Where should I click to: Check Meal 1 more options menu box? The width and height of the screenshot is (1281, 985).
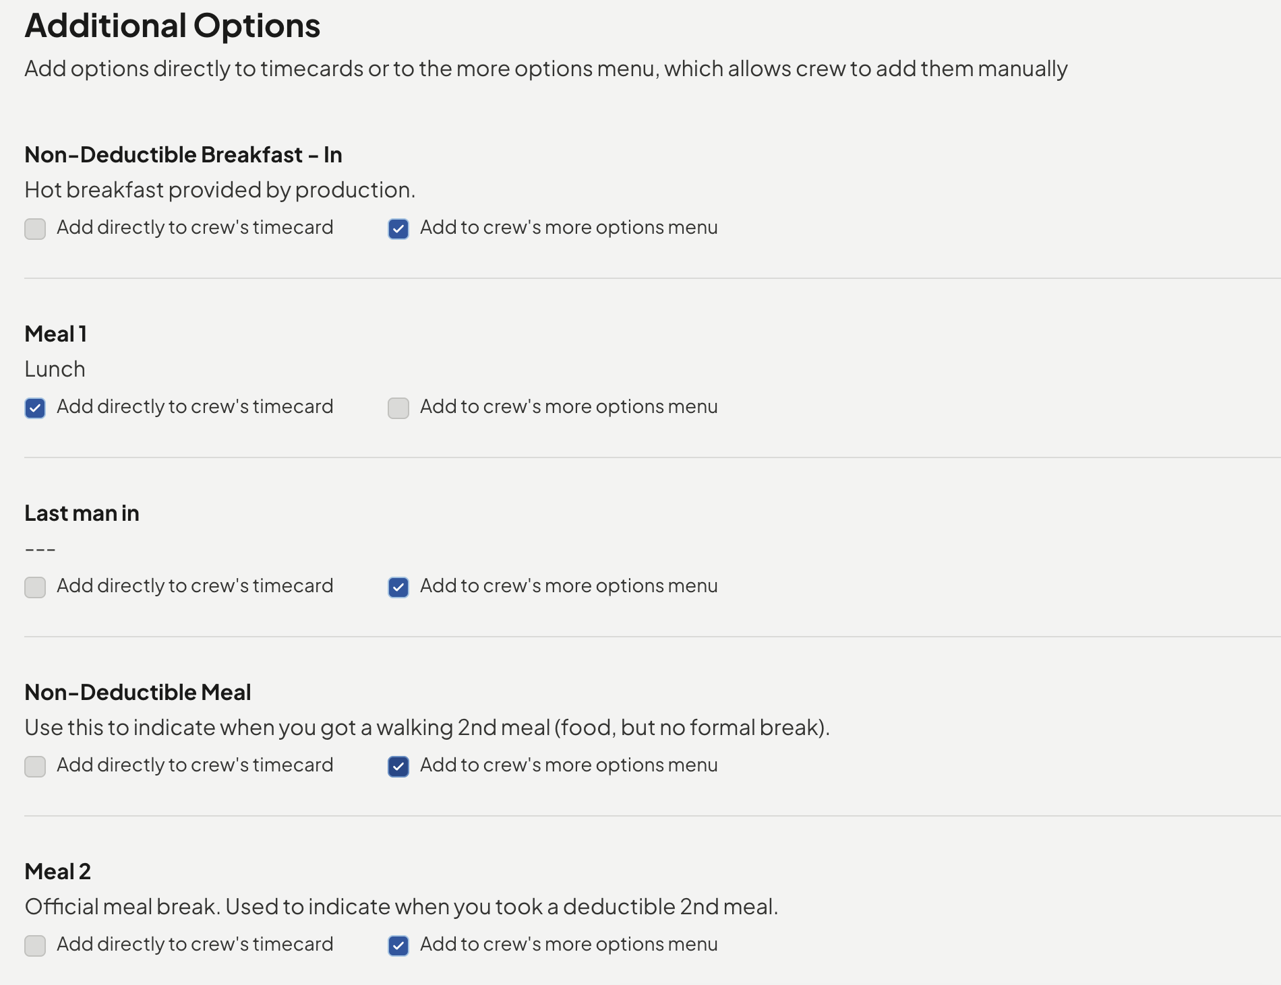398,408
